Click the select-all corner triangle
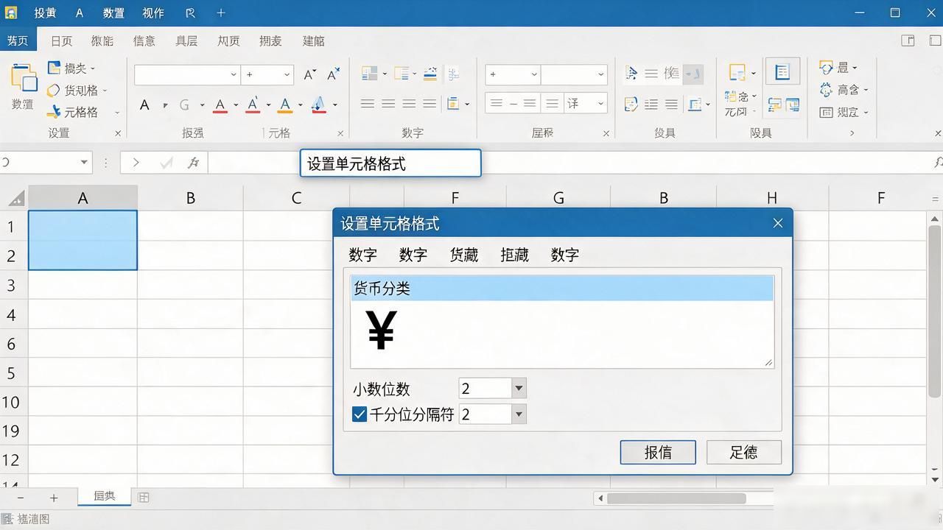The width and height of the screenshot is (943, 530). coord(15,198)
